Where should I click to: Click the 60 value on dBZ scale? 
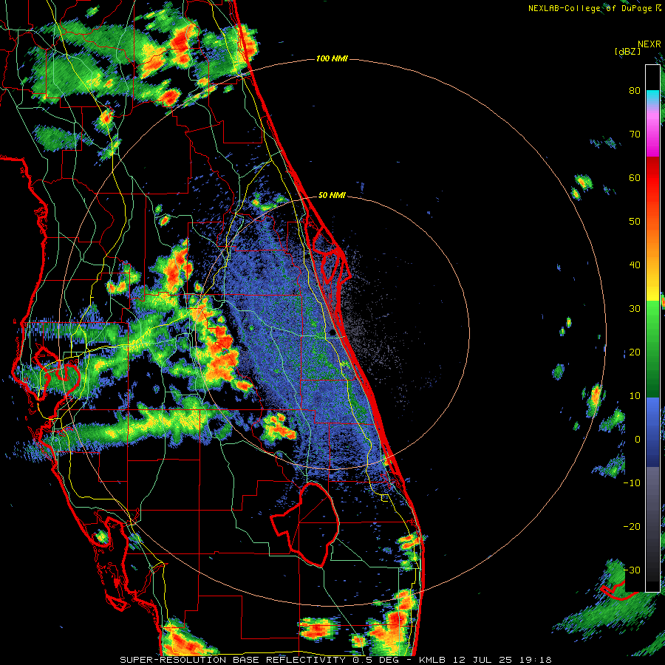(635, 177)
